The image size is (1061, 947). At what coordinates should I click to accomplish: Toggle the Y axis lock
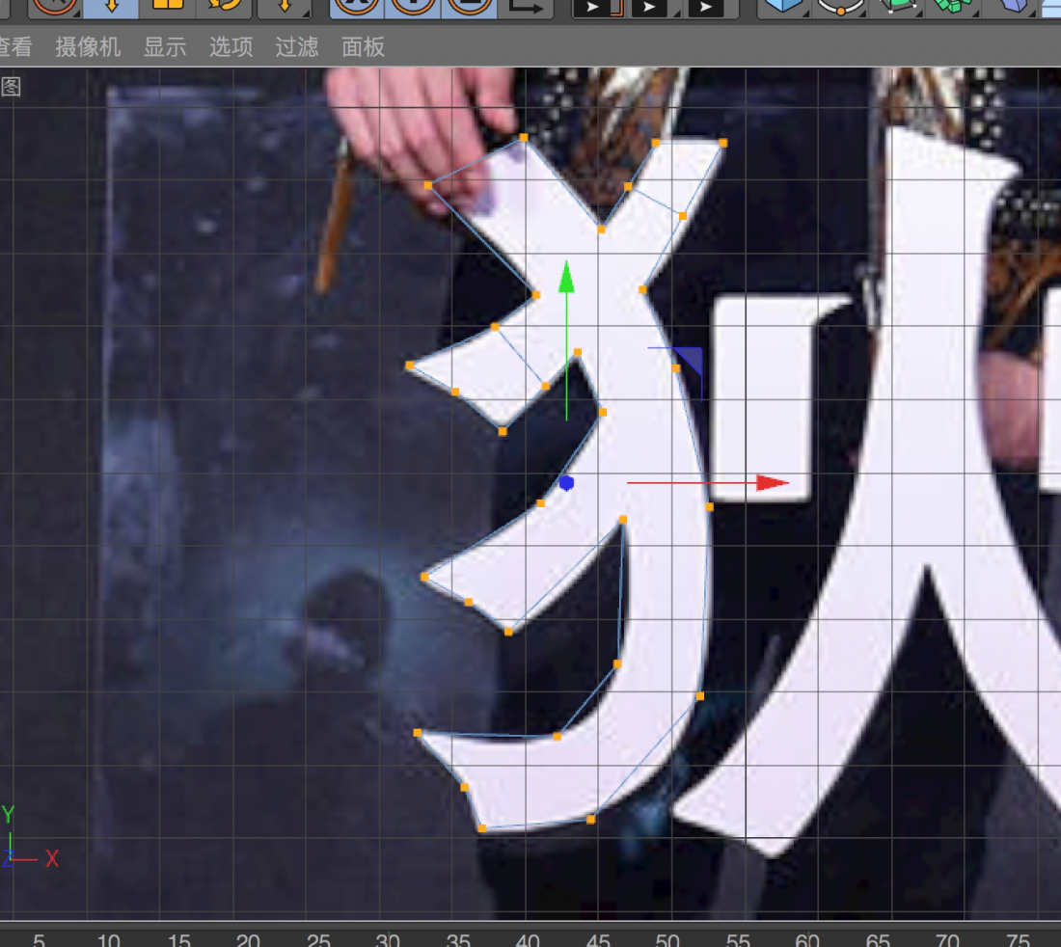point(414,8)
